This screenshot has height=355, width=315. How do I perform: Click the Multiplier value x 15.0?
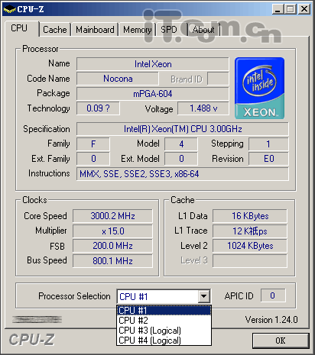[x=112, y=231]
